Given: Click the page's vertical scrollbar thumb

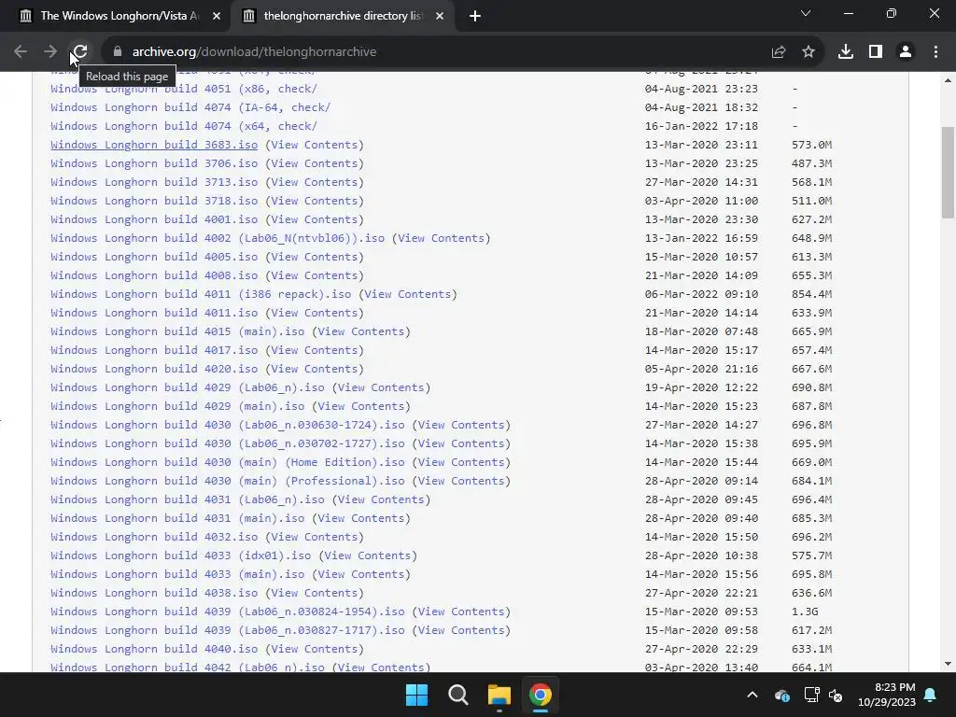Looking at the screenshot, I should pyautogui.click(x=948, y=172).
